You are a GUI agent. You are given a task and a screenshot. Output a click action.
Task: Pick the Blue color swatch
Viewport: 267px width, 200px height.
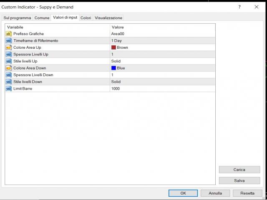click(113, 68)
